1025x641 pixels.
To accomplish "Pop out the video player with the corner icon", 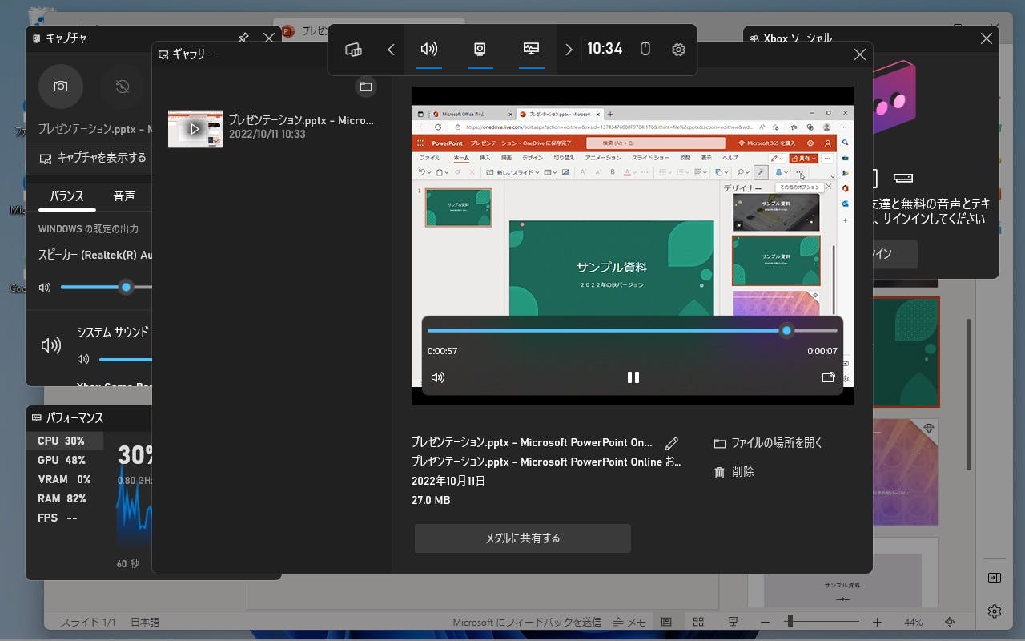I will [828, 377].
